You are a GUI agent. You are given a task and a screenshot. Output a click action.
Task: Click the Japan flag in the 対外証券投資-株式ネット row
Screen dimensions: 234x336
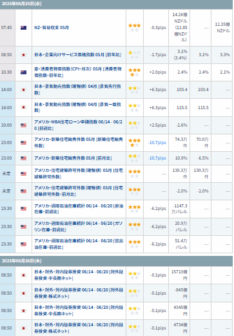23,293
